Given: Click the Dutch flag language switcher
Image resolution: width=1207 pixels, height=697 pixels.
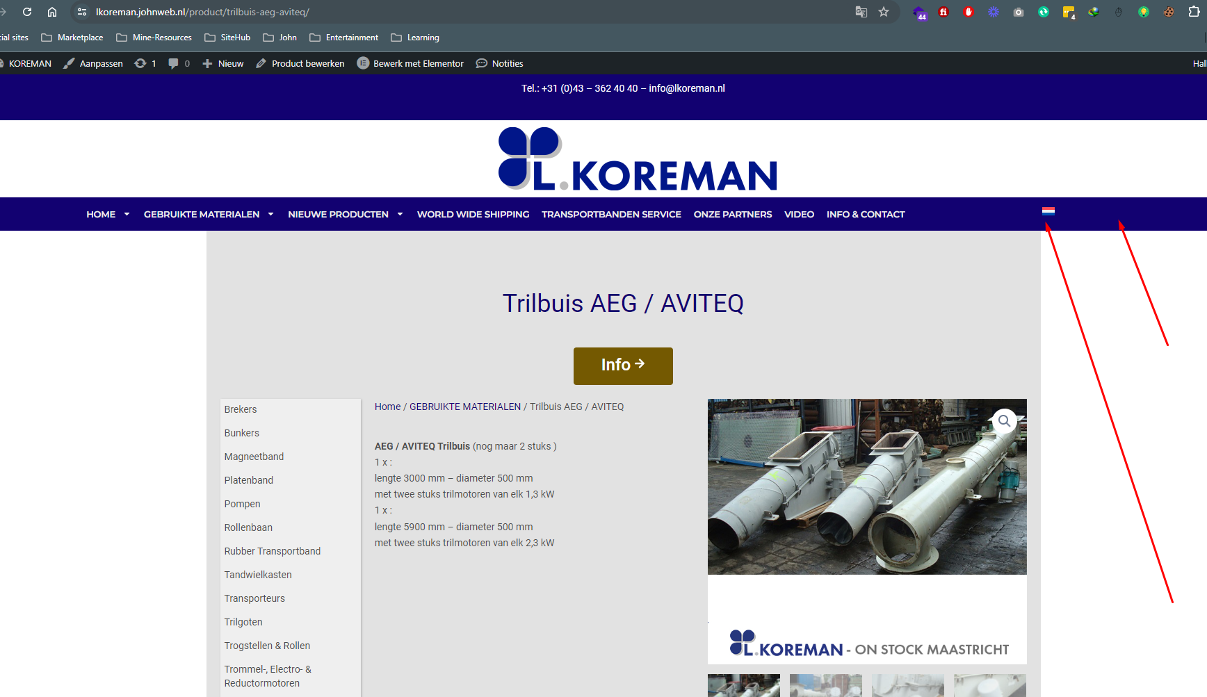Looking at the screenshot, I should click(1048, 211).
